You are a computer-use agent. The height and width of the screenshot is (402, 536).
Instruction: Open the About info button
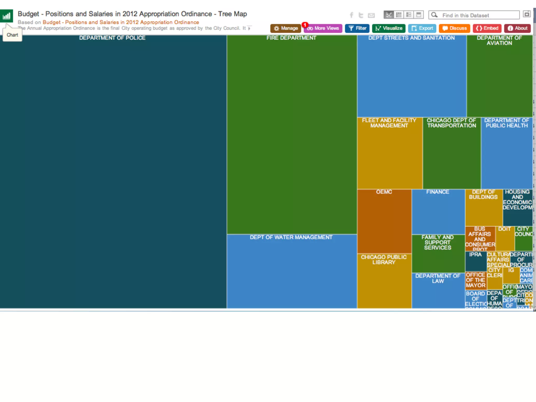[517, 28]
